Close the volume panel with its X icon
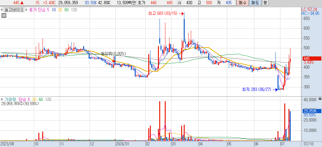Screen dimensions: 322x147 pyautogui.click(x=320, y=99)
